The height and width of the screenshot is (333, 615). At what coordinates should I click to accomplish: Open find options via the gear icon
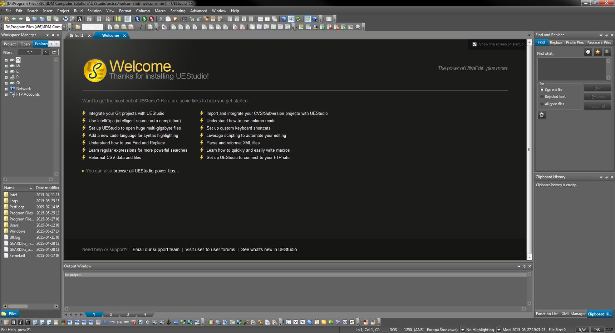click(542, 115)
